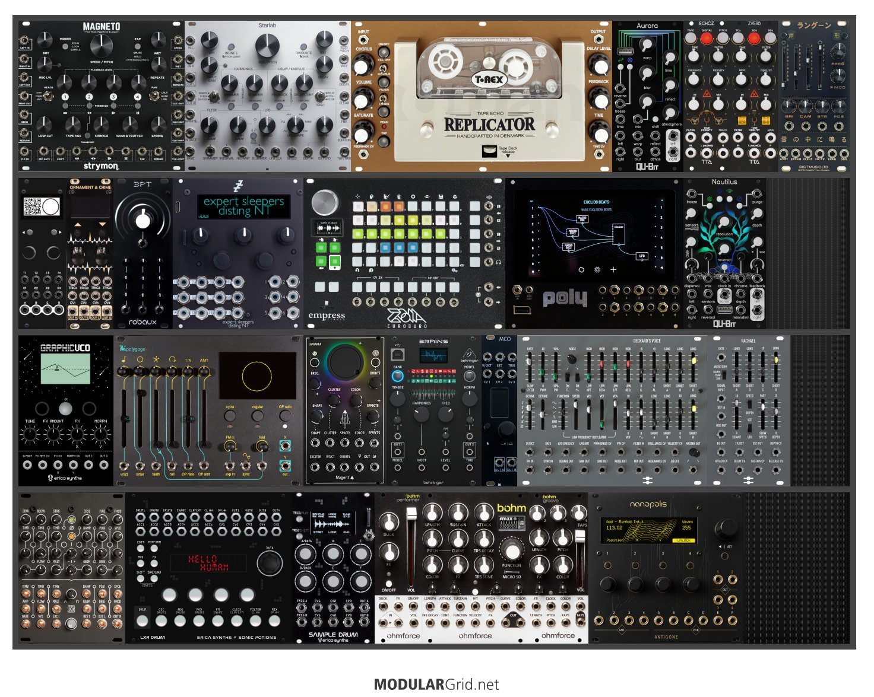Click the floppy save icon on Zoia
Viewport: 874px width, 697px height.
pyautogui.click(x=441, y=196)
